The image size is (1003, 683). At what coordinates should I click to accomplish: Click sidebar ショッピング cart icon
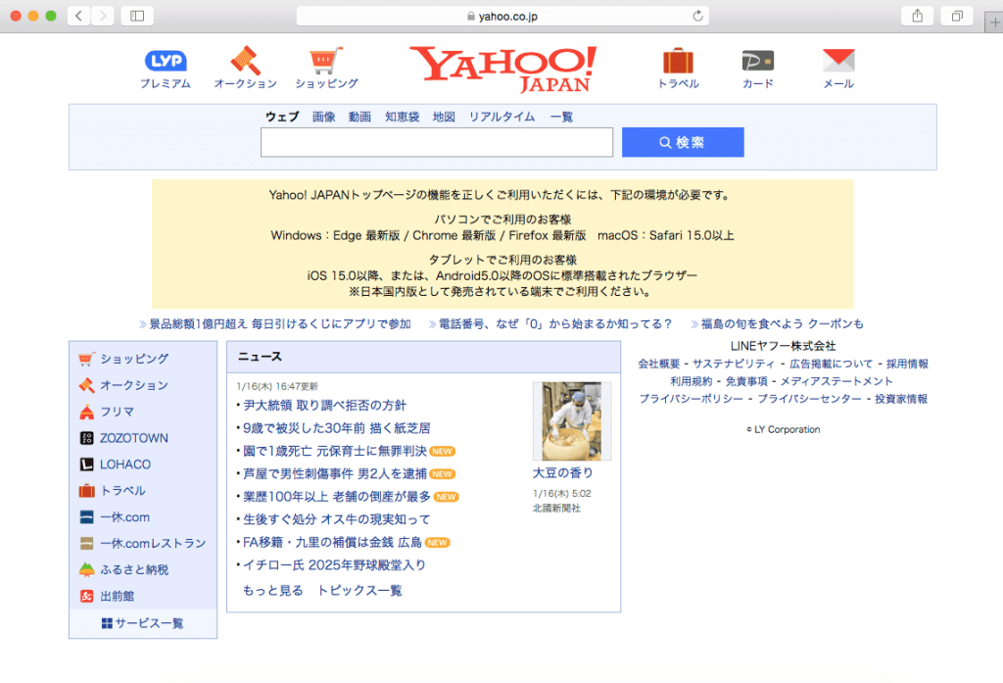[x=86, y=359]
